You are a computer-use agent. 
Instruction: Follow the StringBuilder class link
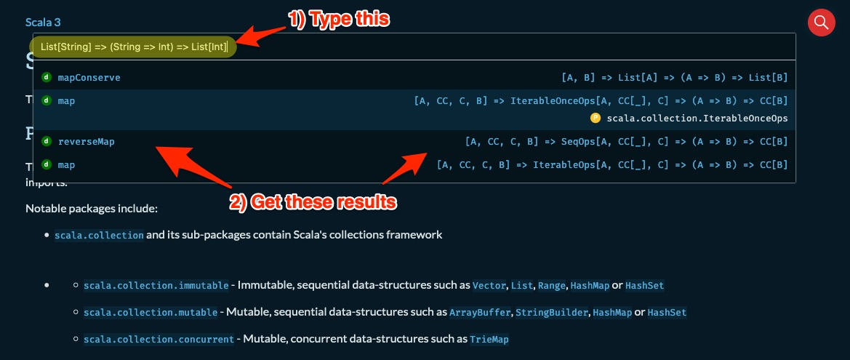coord(552,312)
